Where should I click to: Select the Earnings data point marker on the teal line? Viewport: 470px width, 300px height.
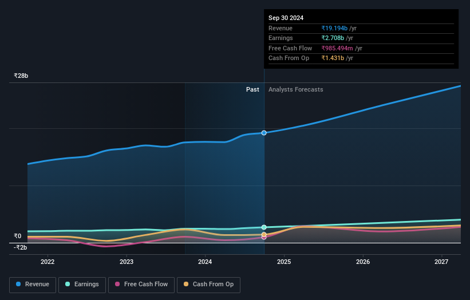pos(264,227)
